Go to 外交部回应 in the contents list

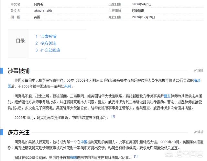click(49, 50)
